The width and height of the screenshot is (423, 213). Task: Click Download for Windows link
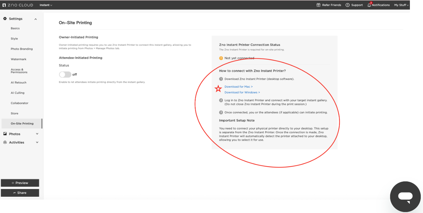coord(242,93)
